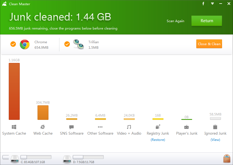Viewport: 233px width, 165px height.
Task: Click the Player's Junk gamepad icon
Action: (x=186, y=127)
